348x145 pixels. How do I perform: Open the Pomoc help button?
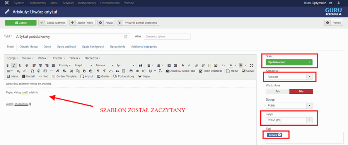coord(334,23)
